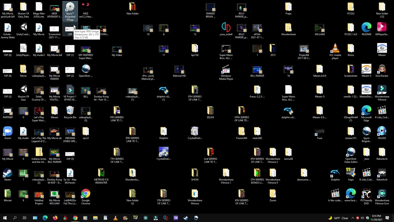Open the GtPlayerSe... shortcut
This screenshot has height=222, width=394.
click(382, 30)
